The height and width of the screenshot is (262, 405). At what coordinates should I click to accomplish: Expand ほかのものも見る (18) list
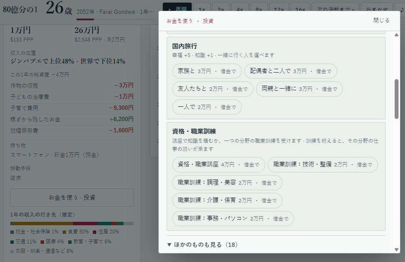[x=202, y=245]
